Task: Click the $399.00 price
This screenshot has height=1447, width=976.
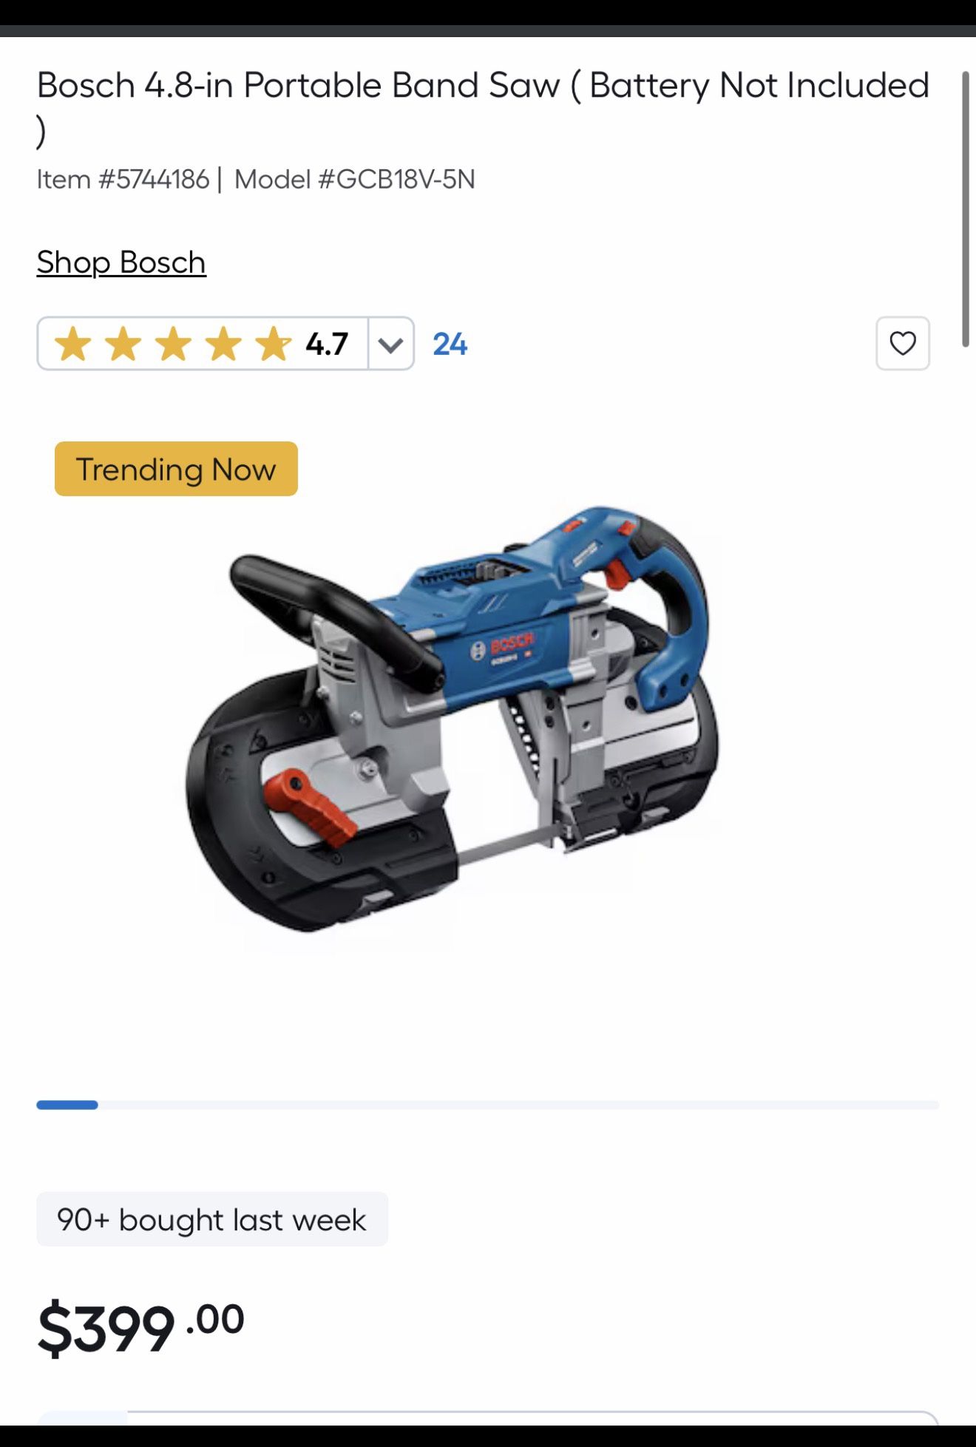Action: click(x=140, y=1327)
